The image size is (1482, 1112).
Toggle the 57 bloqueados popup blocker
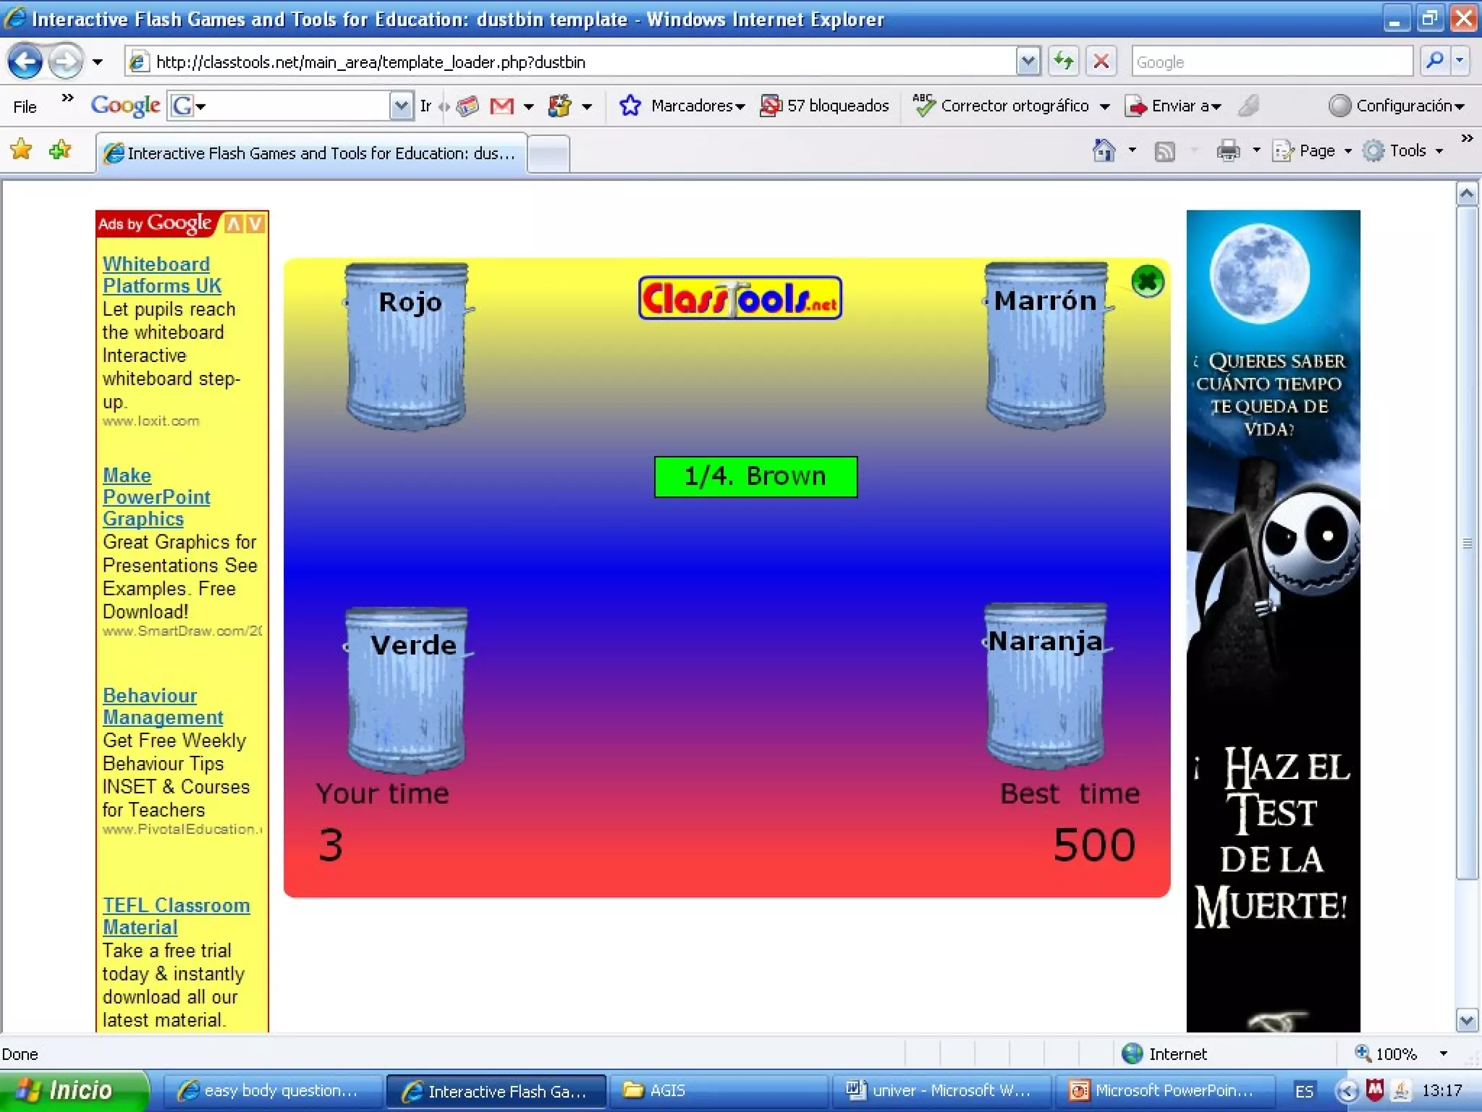coord(824,106)
